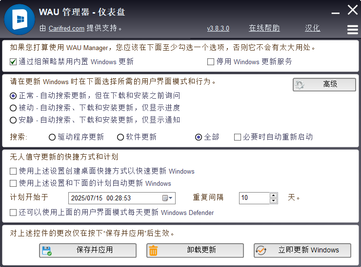Click the 重复间隔 label
The height and width of the screenshot is (267, 361).
coord(208,197)
